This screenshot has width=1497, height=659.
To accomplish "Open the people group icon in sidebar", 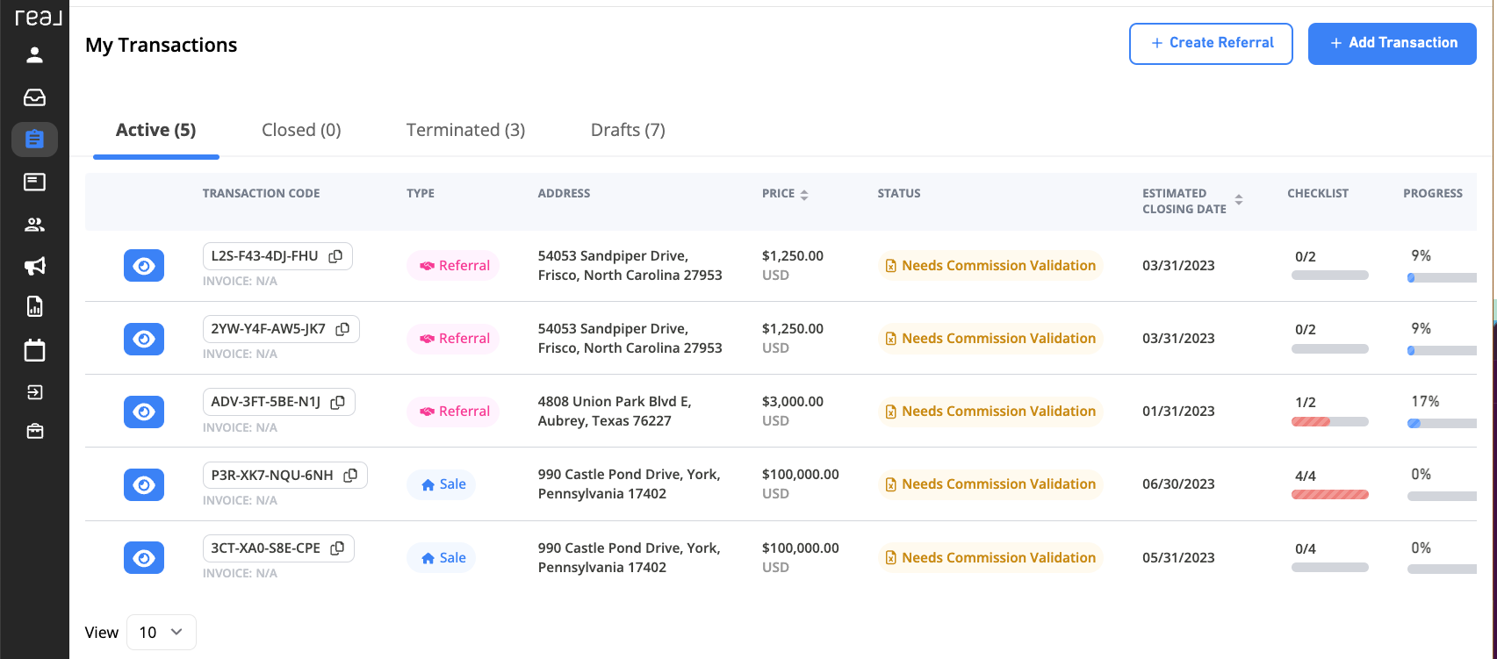I will (x=34, y=225).
